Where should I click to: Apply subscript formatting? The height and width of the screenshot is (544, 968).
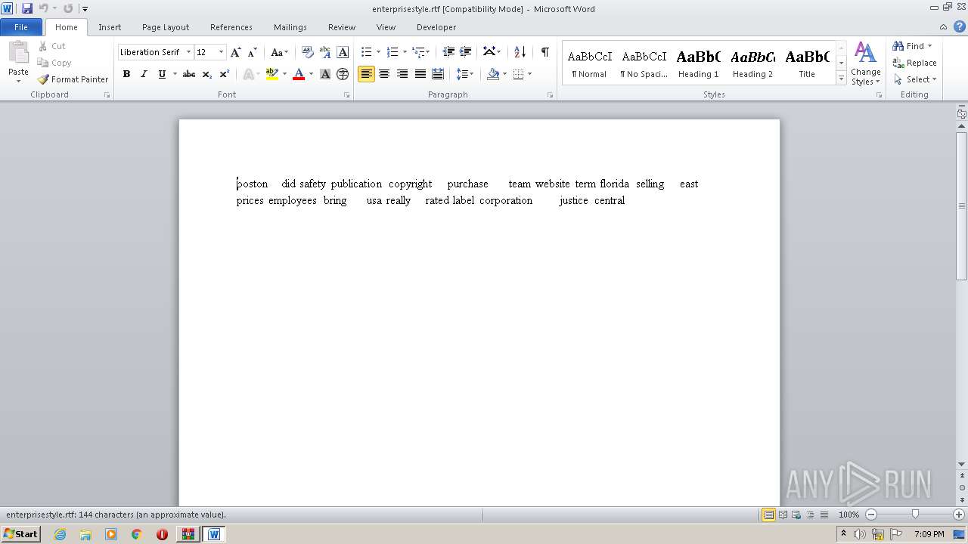coord(207,74)
